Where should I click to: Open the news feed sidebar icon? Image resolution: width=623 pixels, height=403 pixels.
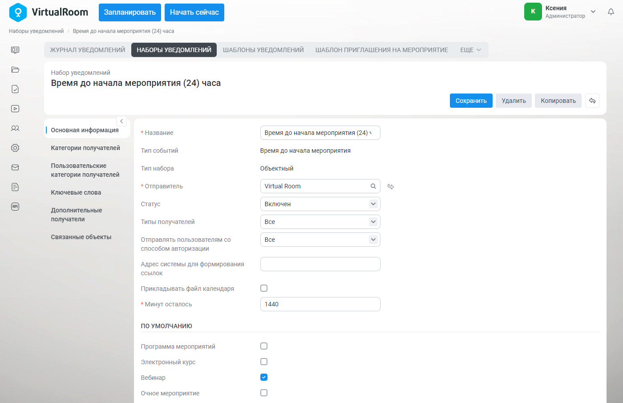click(15, 50)
